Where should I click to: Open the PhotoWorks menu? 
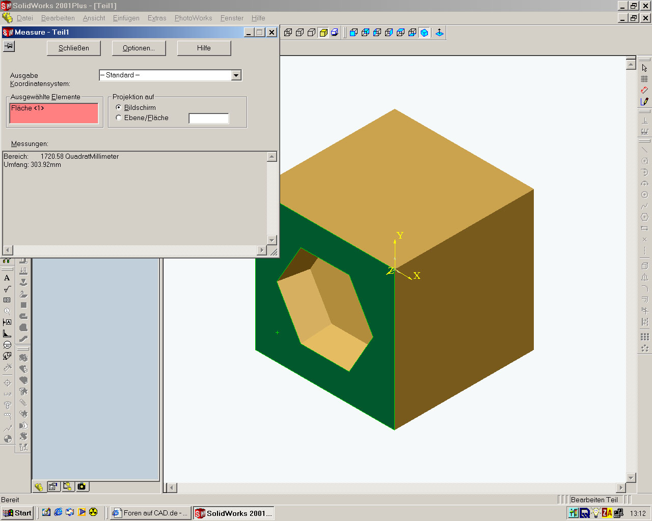(193, 18)
